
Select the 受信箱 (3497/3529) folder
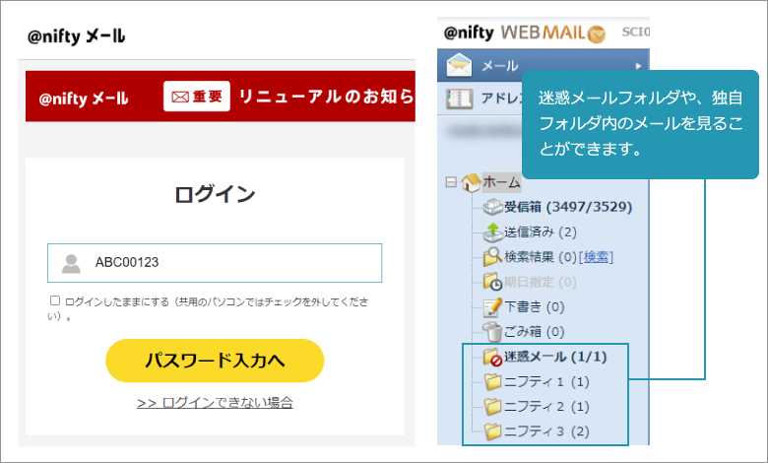[568, 207]
